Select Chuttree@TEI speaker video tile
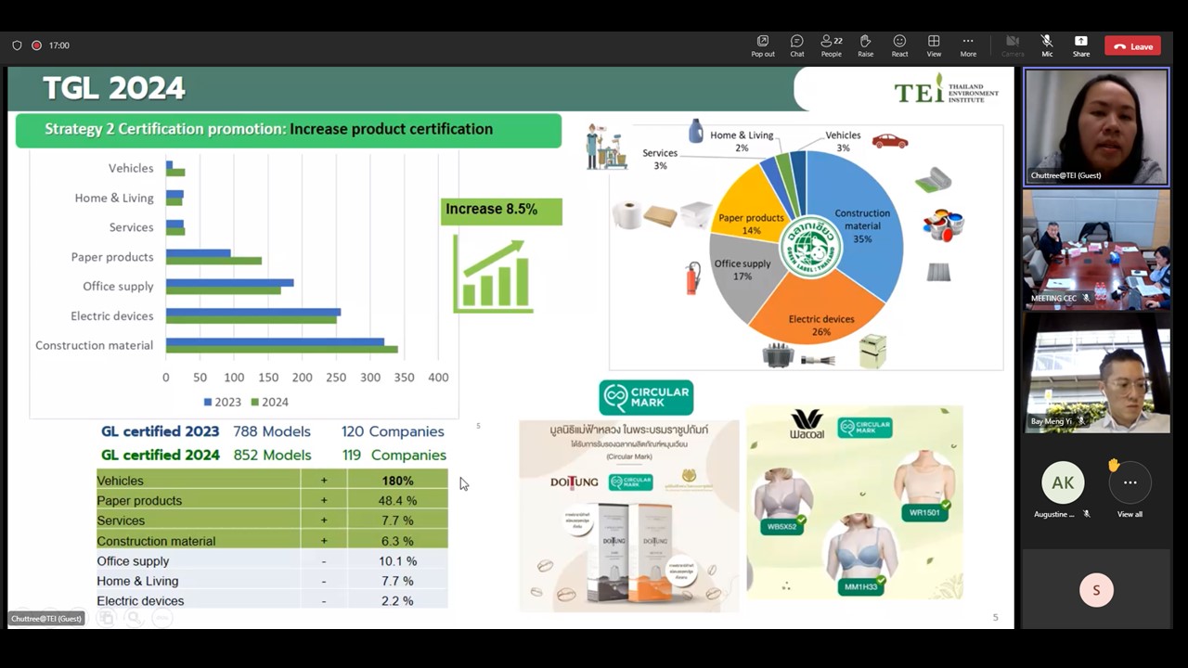1188x668 pixels. tap(1096, 126)
